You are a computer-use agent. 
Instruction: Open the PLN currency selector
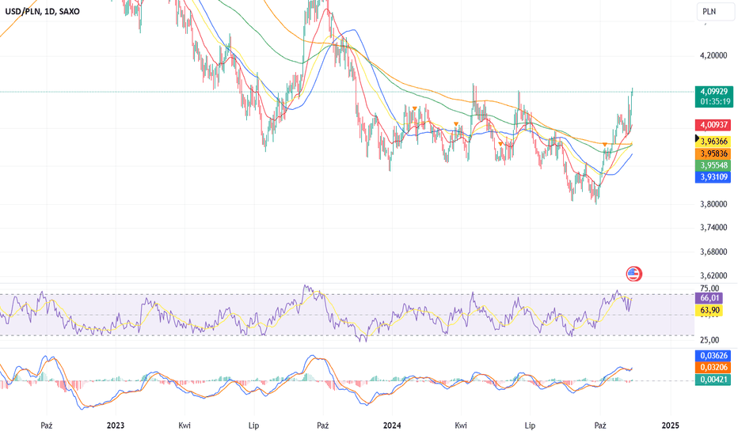[x=715, y=12]
